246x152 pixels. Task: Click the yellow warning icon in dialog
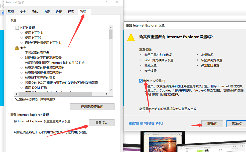coord(131,37)
